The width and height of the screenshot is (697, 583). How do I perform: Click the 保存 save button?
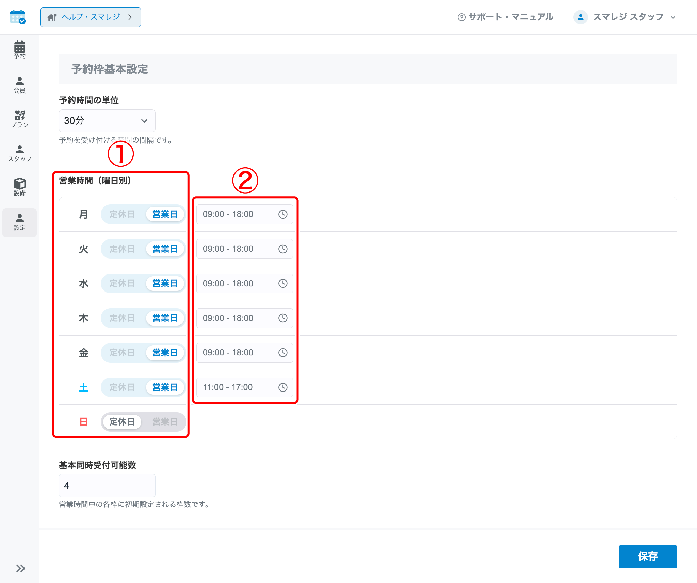point(648,556)
